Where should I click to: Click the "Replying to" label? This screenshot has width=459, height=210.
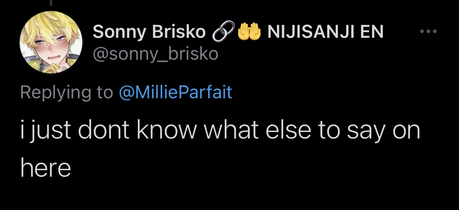pos(67,93)
